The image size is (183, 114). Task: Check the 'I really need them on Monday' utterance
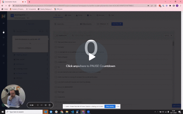pos(56,77)
